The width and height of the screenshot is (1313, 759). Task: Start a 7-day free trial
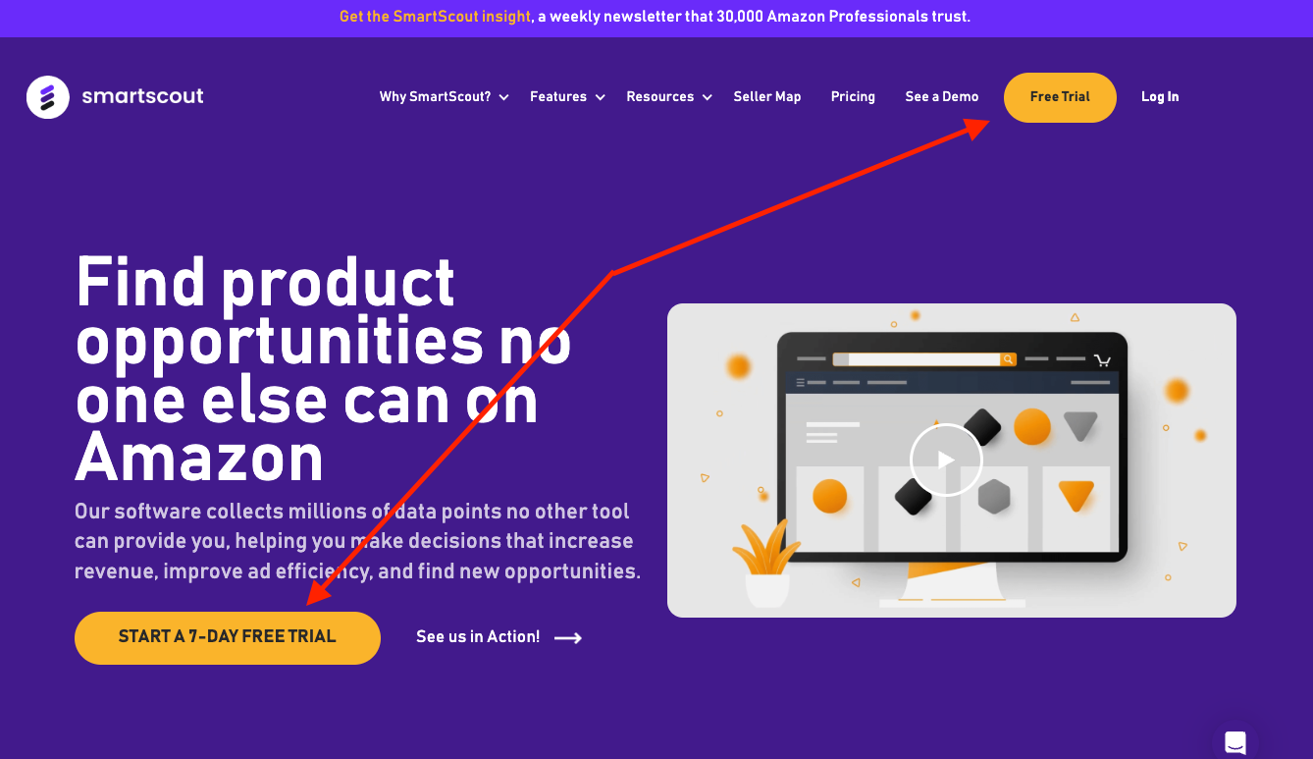[x=228, y=637]
